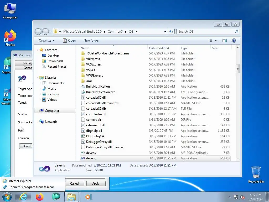Open the view options dropdown arrow
The image size is (269, 202).
(216, 41)
